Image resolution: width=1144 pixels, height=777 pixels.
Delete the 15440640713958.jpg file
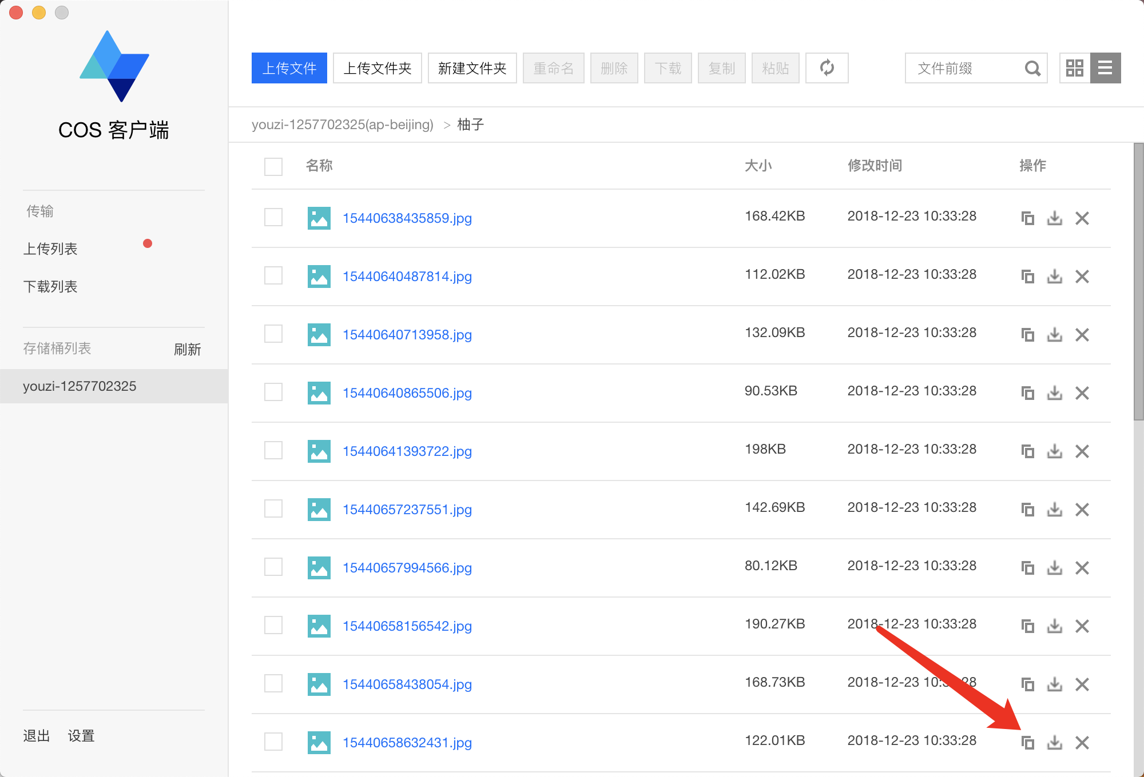point(1082,335)
